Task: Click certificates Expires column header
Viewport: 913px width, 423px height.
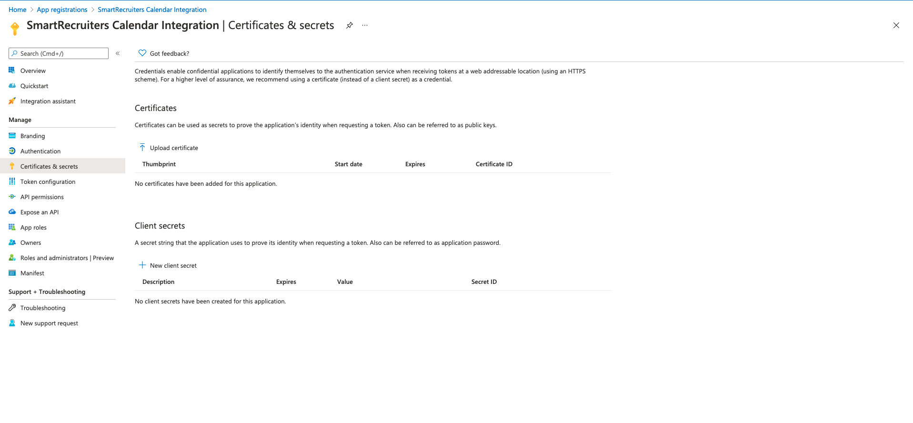Action: tap(415, 164)
